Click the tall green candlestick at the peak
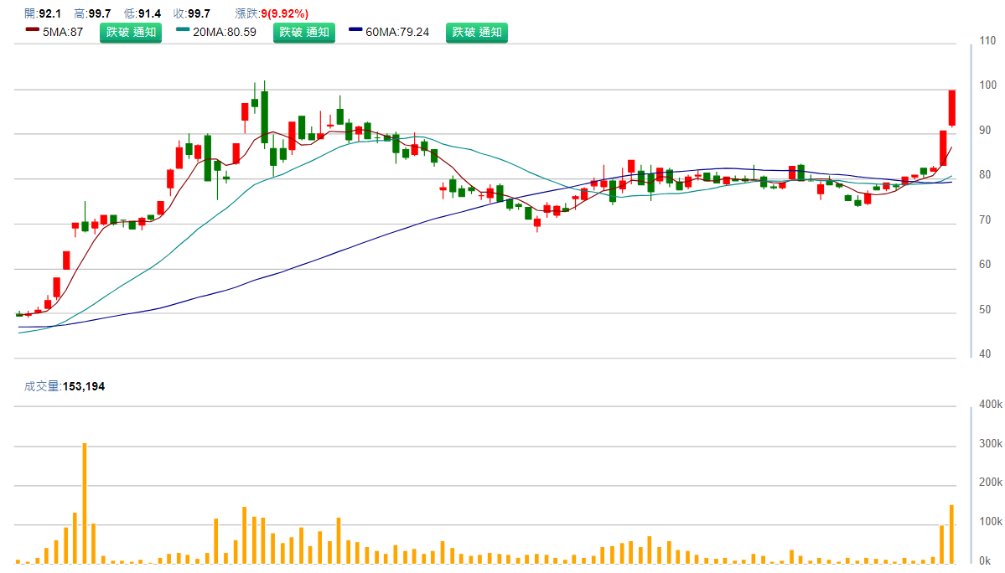The width and height of the screenshot is (1005, 573). (264, 117)
